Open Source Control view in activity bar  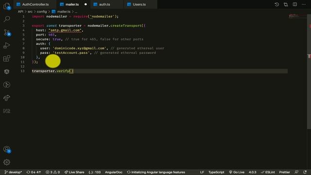click(x=7, y=33)
